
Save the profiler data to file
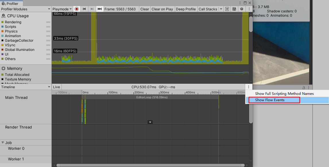234,9
